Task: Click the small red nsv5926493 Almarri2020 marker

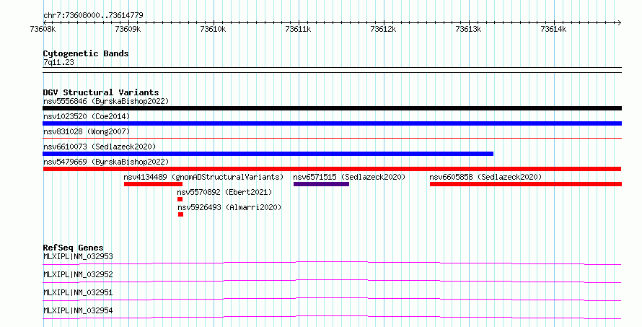Action: 180,214
